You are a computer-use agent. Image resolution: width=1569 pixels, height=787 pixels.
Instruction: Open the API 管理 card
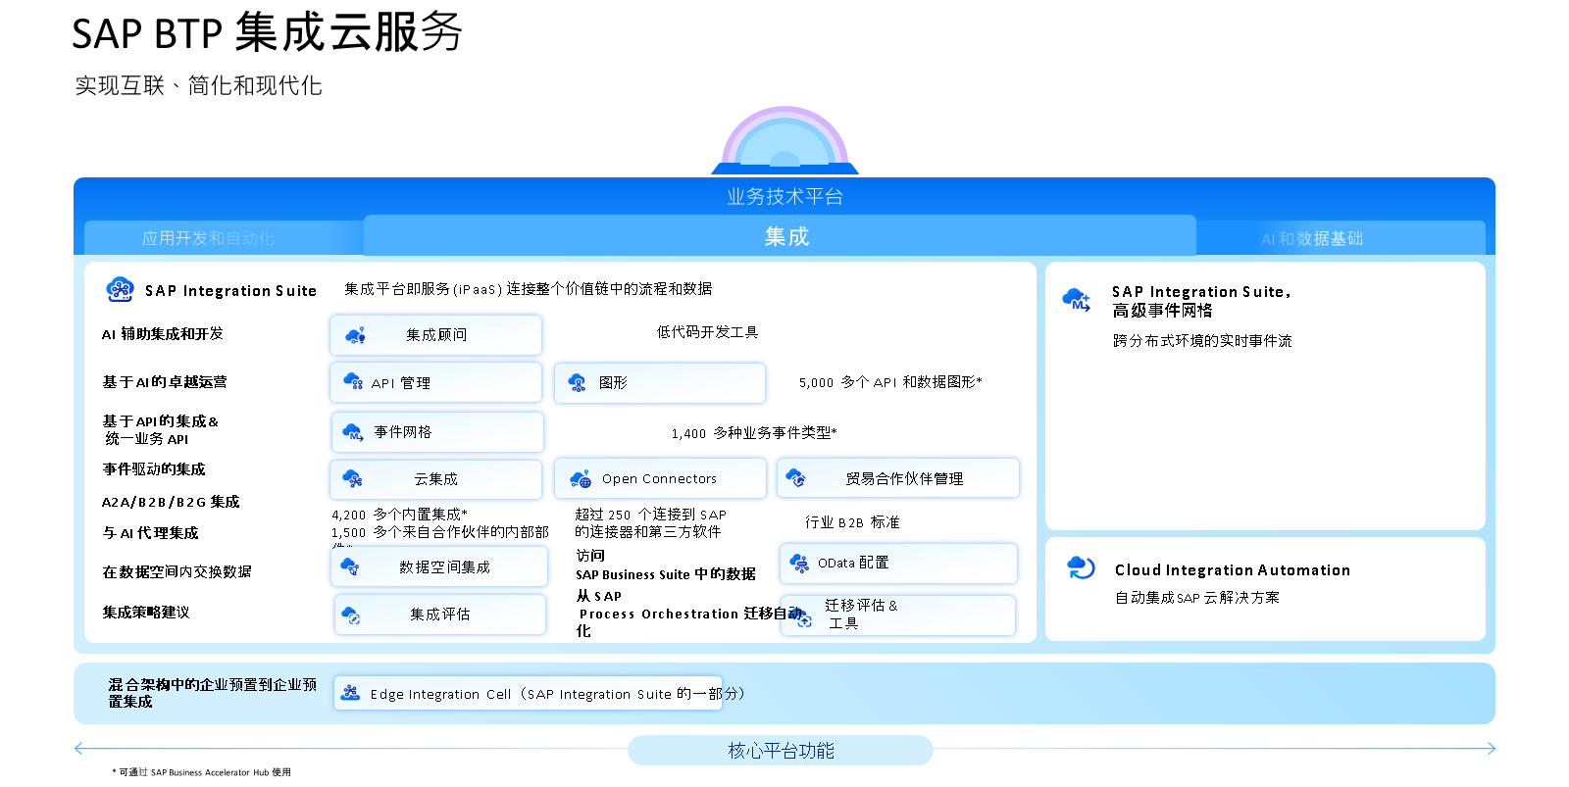tap(435, 382)
